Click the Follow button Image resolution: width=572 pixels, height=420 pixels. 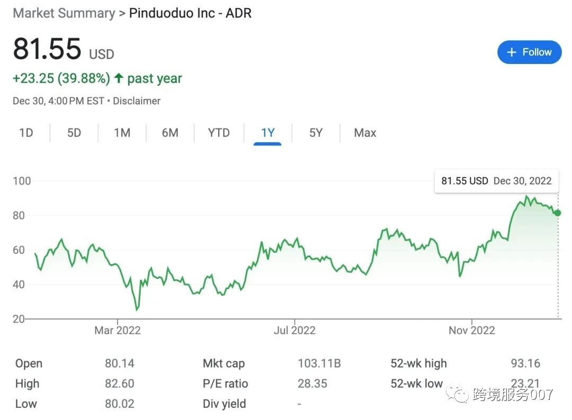529,52
